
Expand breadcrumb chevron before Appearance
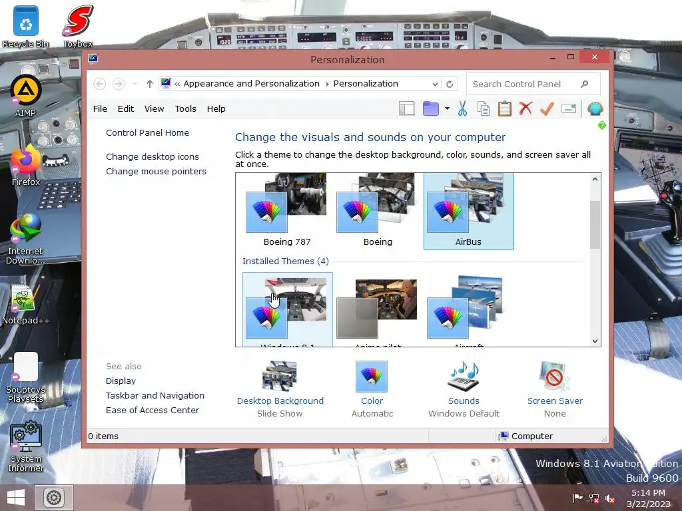point(177,84)
